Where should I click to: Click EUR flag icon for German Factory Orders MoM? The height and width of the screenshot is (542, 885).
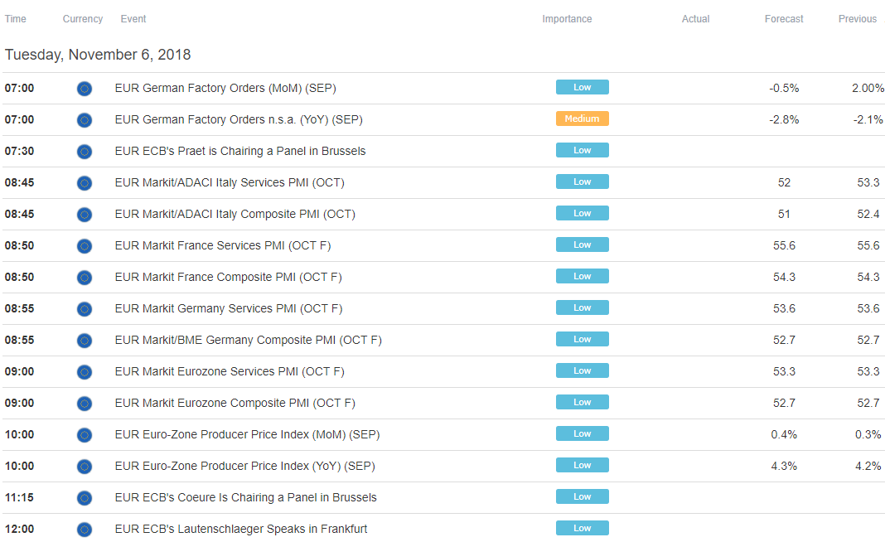coord(84,89)
